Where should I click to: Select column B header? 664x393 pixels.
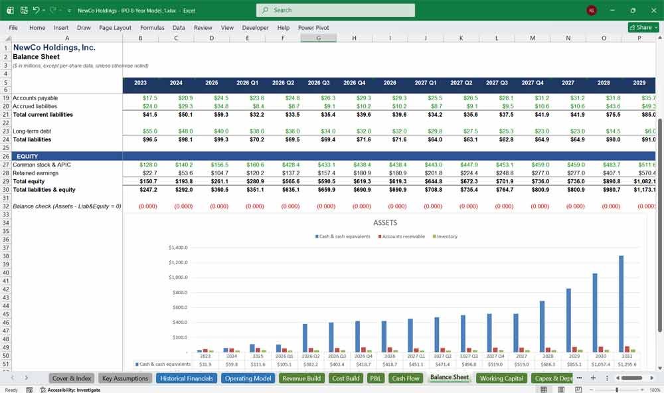pos(141,38)
